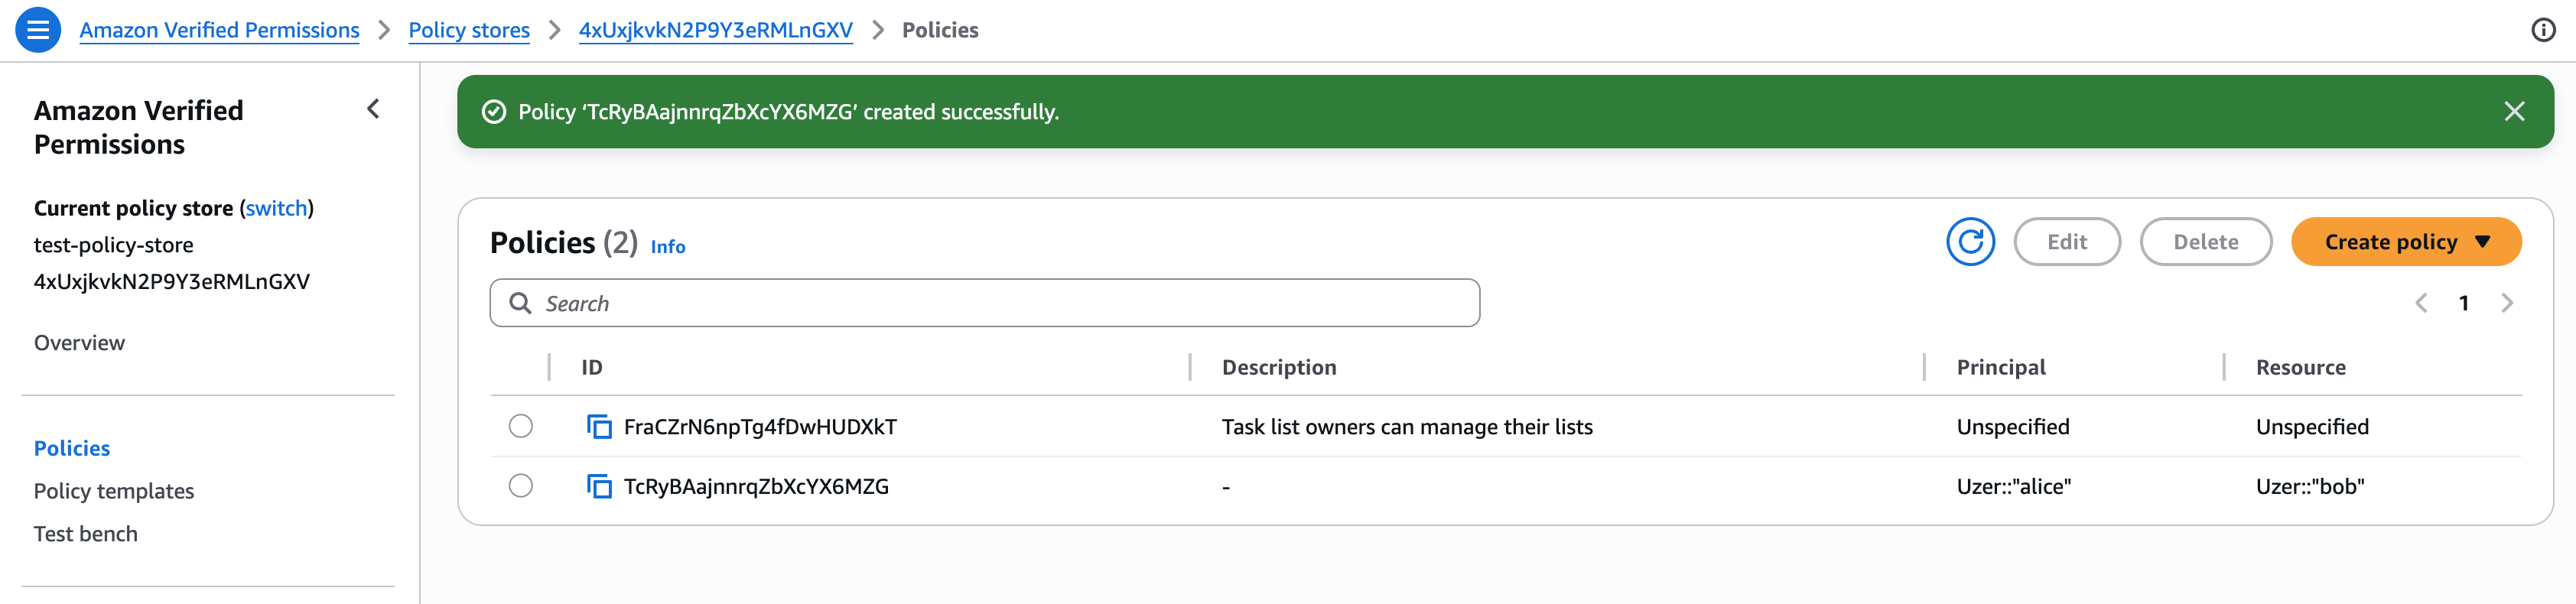Image resolution: width=2576 pixels, height=604 pixels.
Task: Refresh the policies list
Action: click(x=1970, y=242)
